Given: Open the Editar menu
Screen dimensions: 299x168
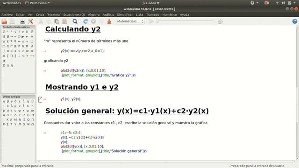Looking at the screenshot, I should pyautogui.click(x=20, y=14).
